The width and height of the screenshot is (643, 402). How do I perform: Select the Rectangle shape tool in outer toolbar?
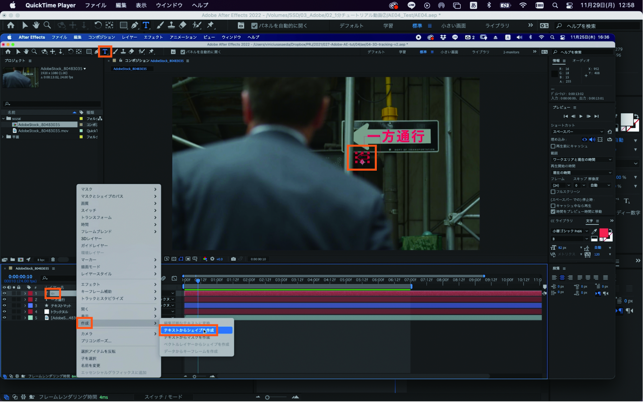click(123, 25)
